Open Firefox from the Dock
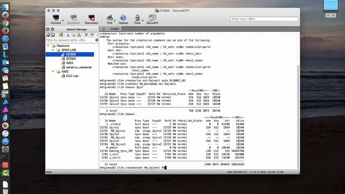The height and width of the screenshot is (194, 345). pyautogui.click(x=5, y=31)
